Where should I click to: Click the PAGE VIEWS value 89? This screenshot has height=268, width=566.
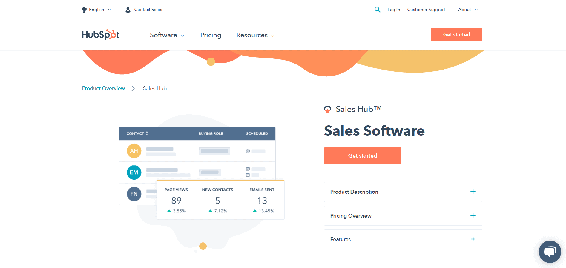(x=176, y=201)
